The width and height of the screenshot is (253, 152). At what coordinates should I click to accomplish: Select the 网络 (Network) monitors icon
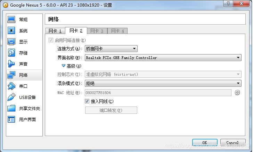click(x=11, y=75)
